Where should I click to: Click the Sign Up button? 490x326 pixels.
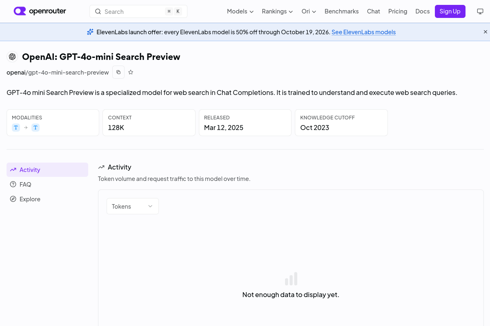450,11
